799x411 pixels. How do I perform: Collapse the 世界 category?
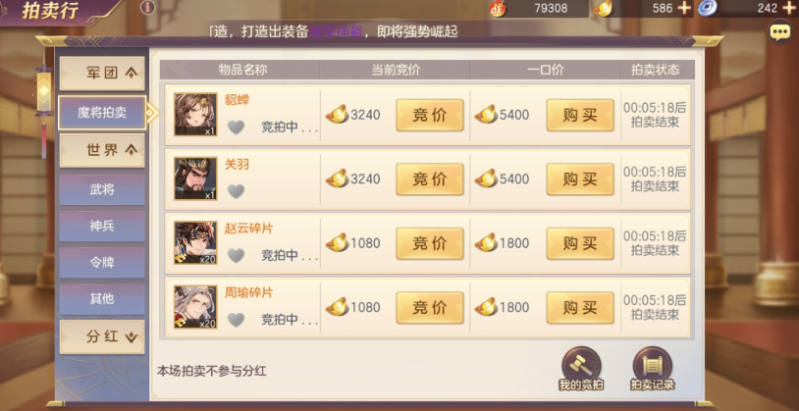click(x=102, y=150)
